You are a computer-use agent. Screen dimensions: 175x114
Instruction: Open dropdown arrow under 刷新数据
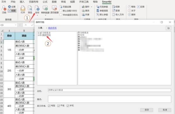click(x=45, y=15)
